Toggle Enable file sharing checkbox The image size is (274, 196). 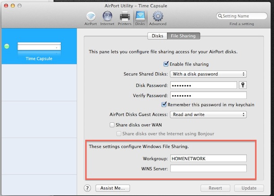(x=166, y=64)
